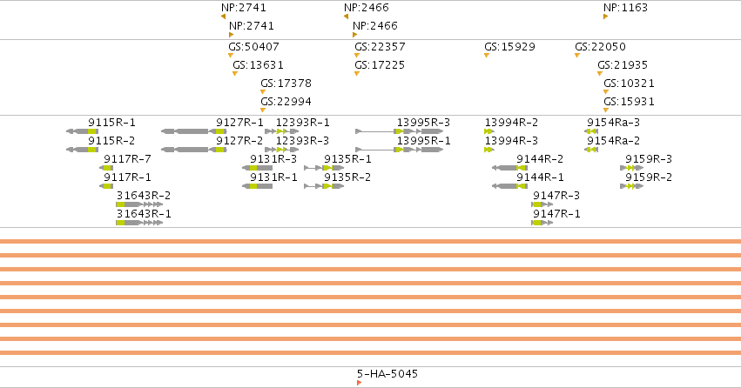The height and width of the screenshot is (388, 741).
Task: Click the triangle marker under GS:17225
Action: pos(357,74)
